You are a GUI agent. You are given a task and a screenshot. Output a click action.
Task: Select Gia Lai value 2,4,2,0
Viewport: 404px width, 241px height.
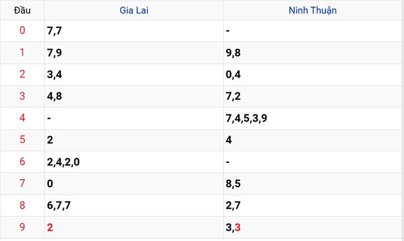[x=63, y=162]
